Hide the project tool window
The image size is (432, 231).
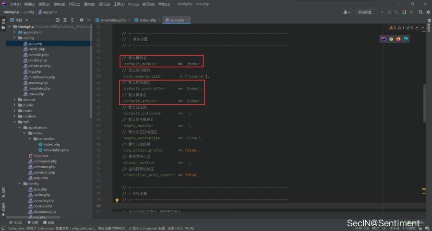click(x=89, y=20)
